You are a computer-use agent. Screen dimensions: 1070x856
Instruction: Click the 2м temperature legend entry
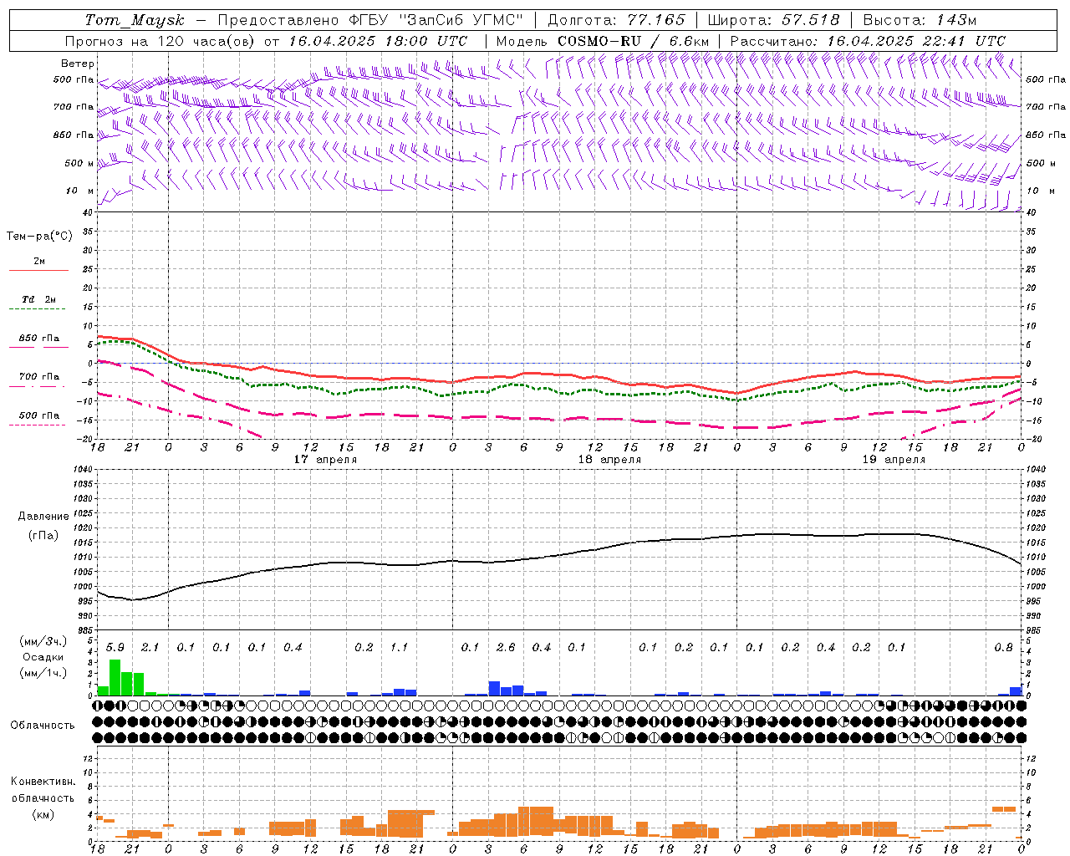pos(39,261)
